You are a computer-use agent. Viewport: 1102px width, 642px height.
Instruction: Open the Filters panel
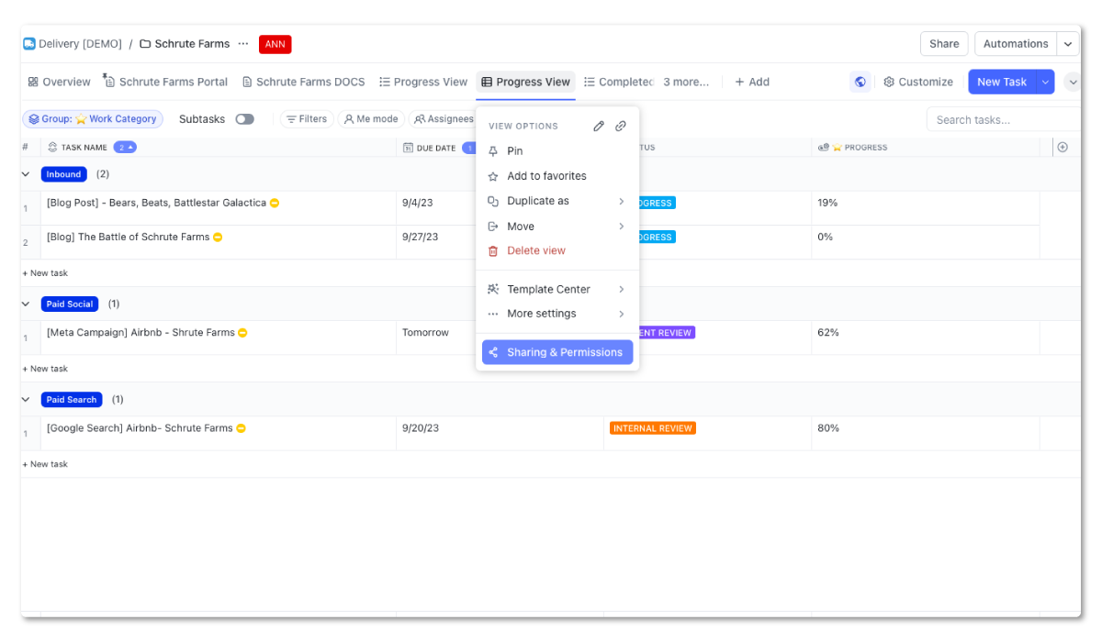click(x=307, y=118)
